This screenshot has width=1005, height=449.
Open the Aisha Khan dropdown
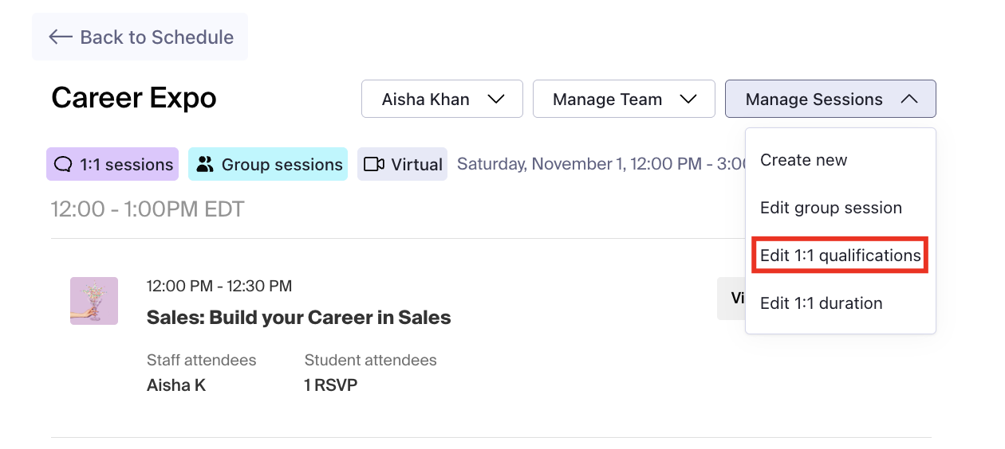(x=442, y=100)
